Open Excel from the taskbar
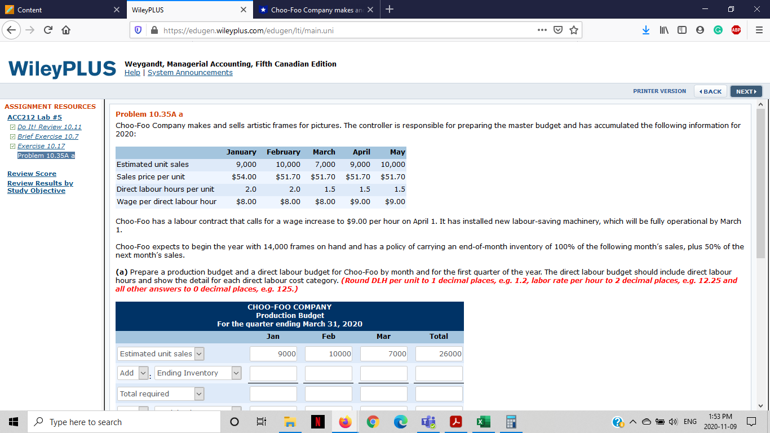The height and width of the screenshot is (433, 770). pyautogui.click(x=484, y=422)
